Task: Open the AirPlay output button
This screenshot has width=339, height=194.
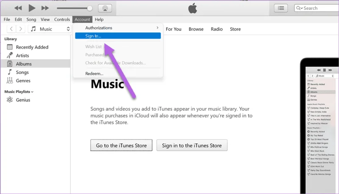Action: tap(105, 8)
